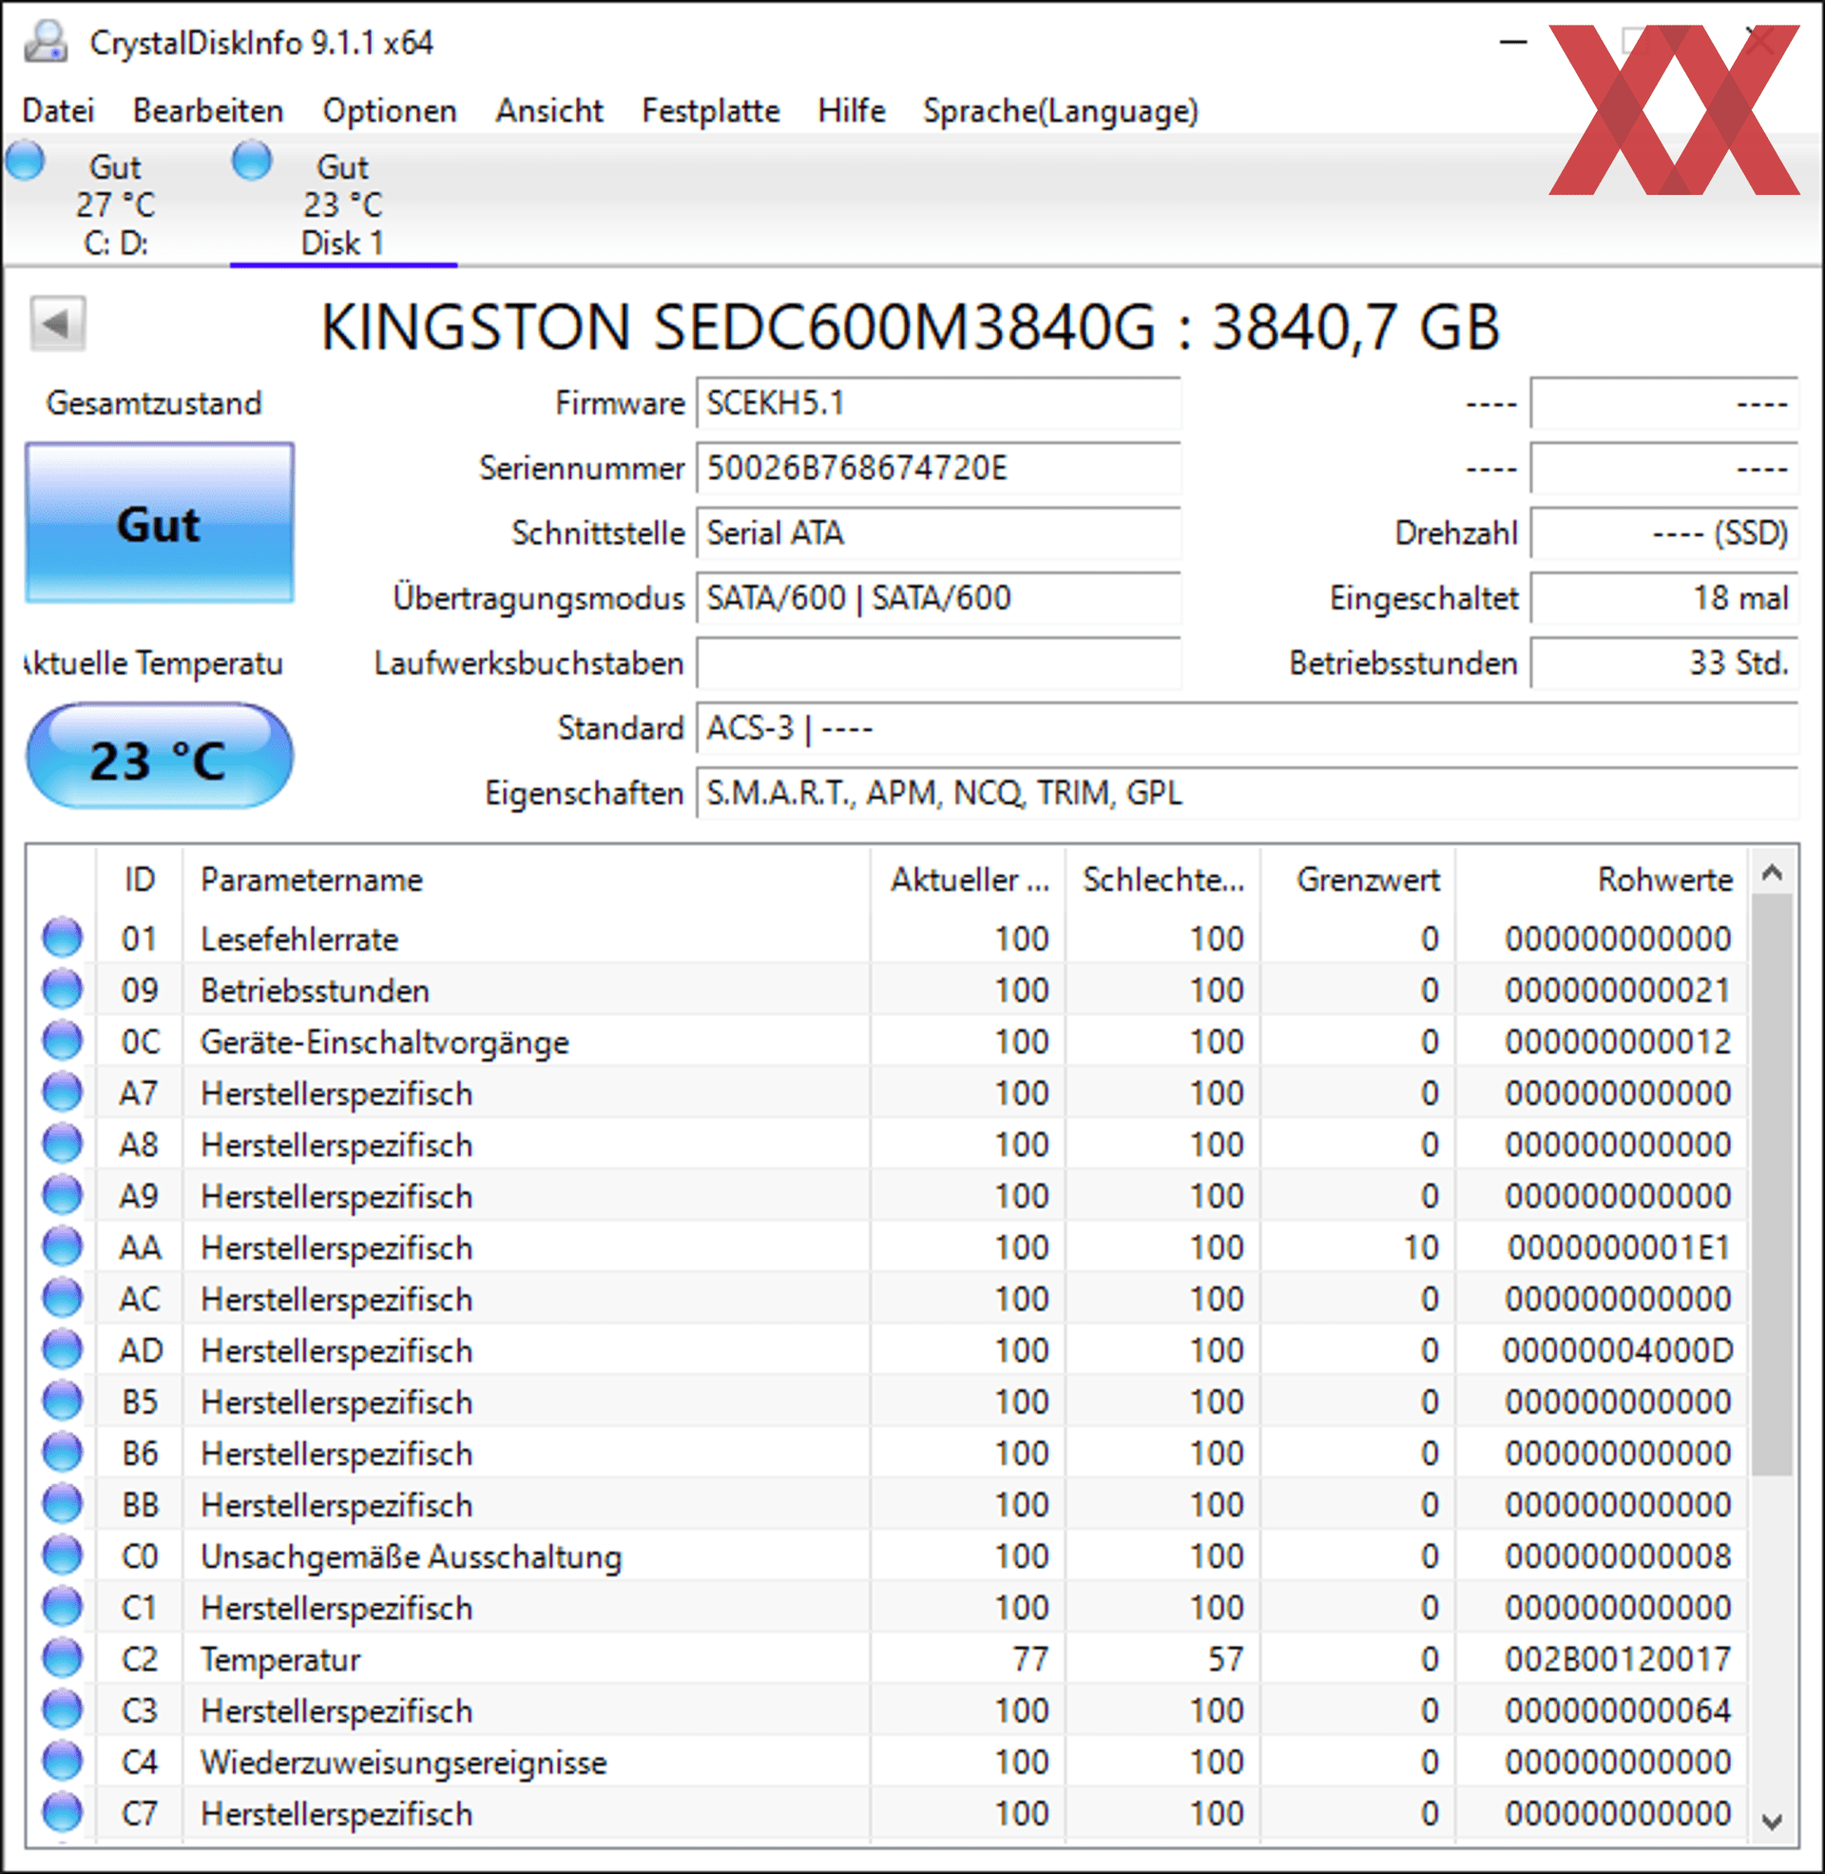The height and width of the screenshot is (1874, 1825).
Task: Click the ID column header
Action: 139,880
